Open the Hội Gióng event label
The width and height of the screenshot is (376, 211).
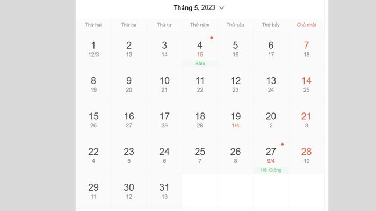[x=271, y=170]
